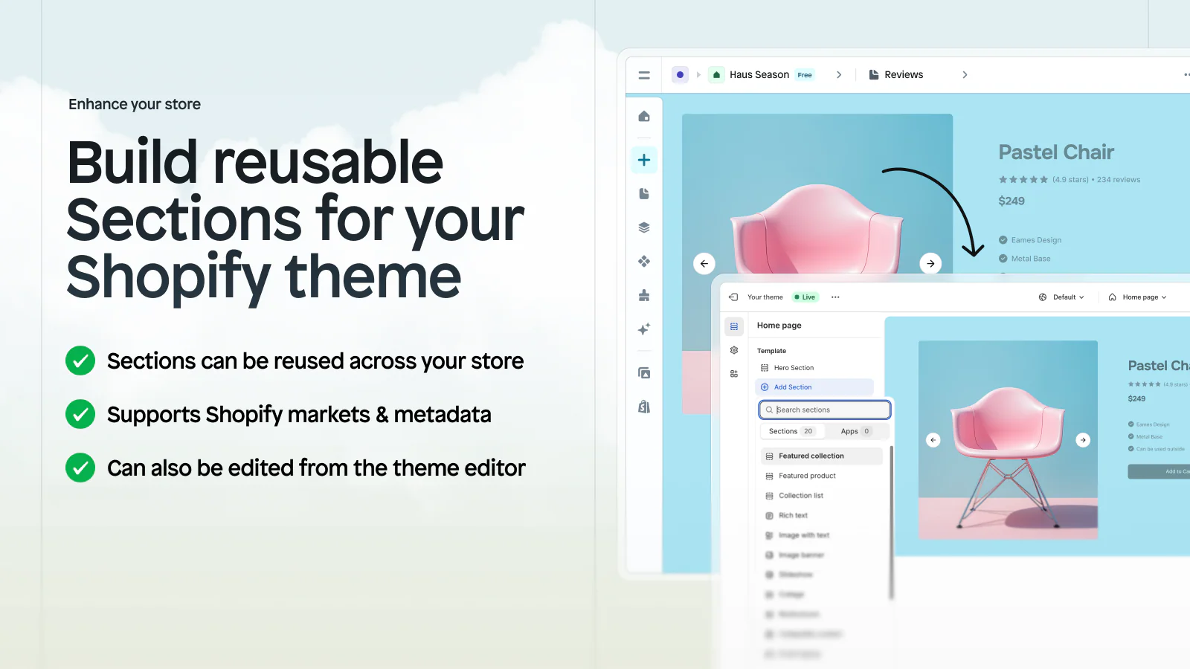Image resolution: width=1190 pixels, height=669 pixels.
Task: Click the Eames Design feature text
Action: pyautogui.click(x=1036, y=240)
